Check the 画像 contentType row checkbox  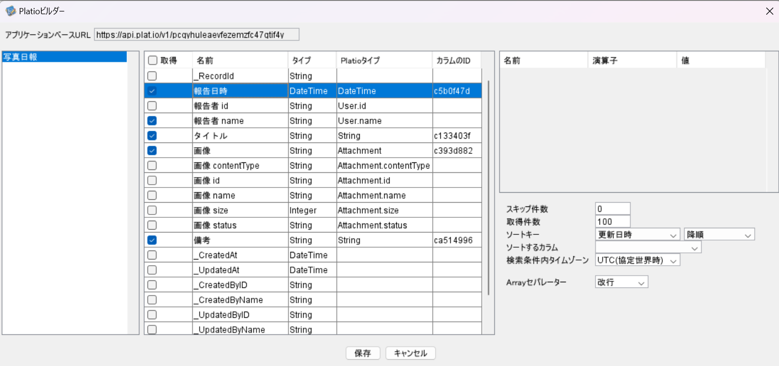pyautogui.click(x=152, y=165)
